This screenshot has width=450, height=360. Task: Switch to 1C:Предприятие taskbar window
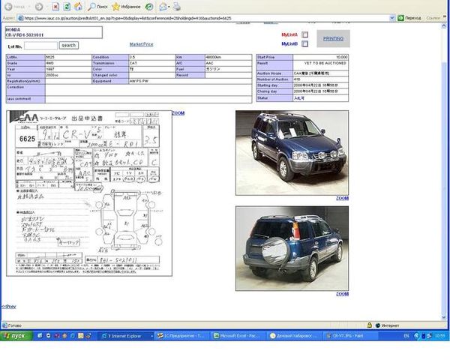pos(182,335)
